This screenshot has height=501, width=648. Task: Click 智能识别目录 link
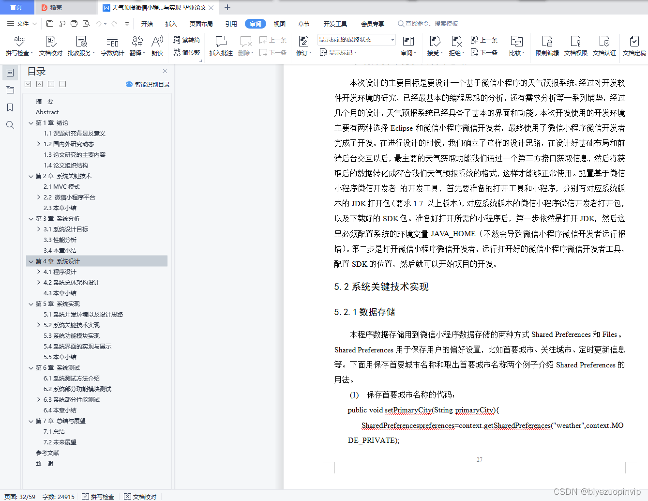coord(148,84)
